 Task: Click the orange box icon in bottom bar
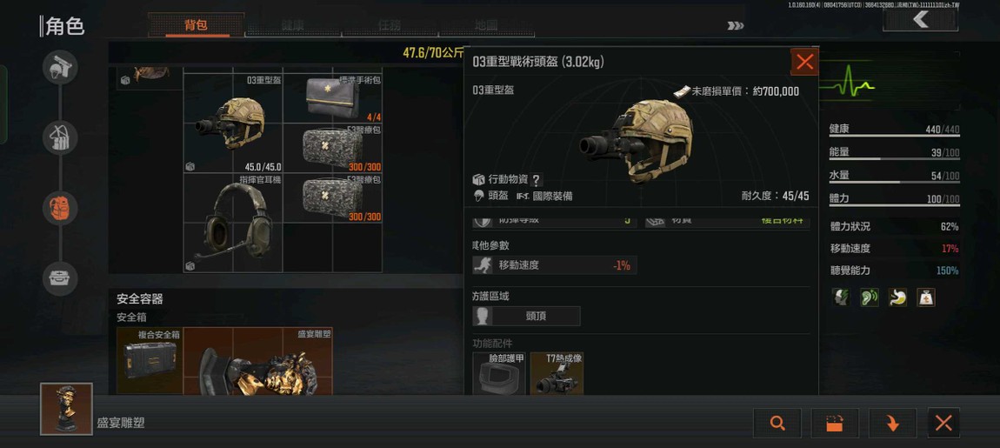835,423
